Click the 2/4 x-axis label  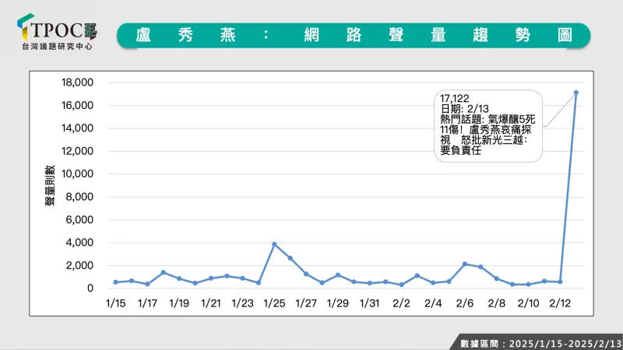pyautogui.click(x=433, y=303)
